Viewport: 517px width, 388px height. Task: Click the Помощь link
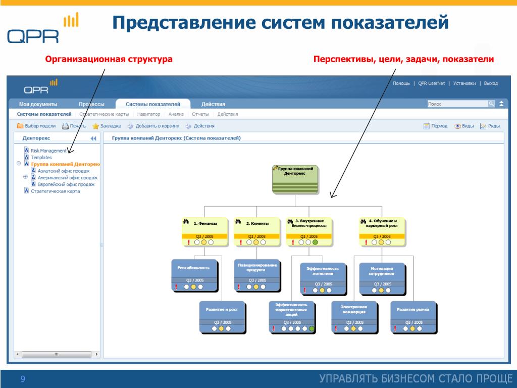401,83
